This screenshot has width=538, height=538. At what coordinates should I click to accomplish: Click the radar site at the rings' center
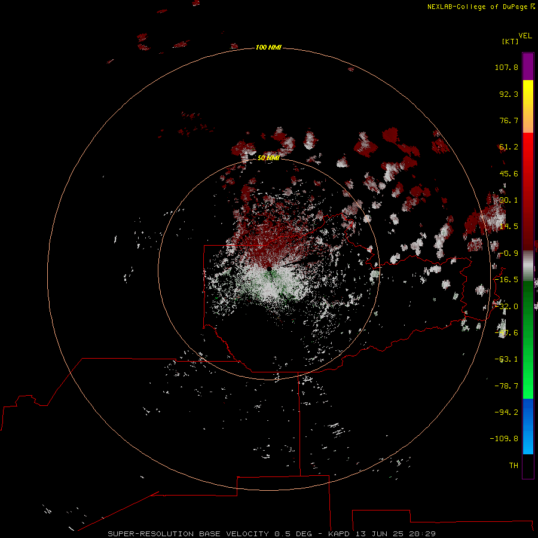pyautogui.click(x=270, y=268)
